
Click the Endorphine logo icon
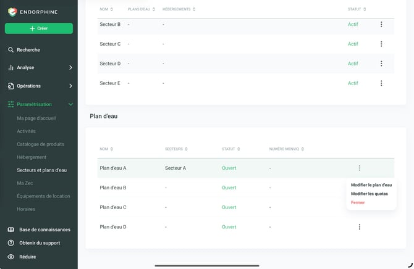click(12, 12)
